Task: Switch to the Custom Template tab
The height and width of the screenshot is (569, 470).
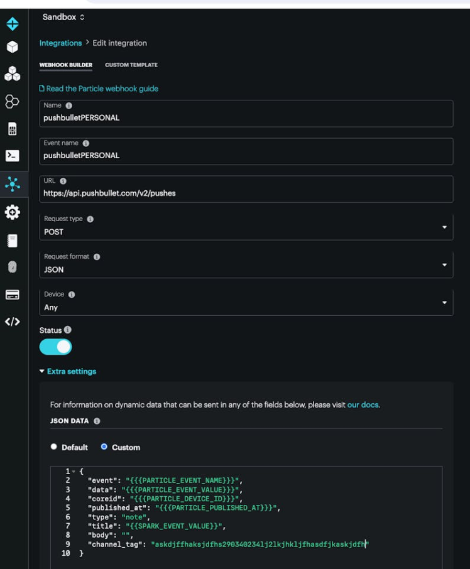Action: click(x=131, y=65)
